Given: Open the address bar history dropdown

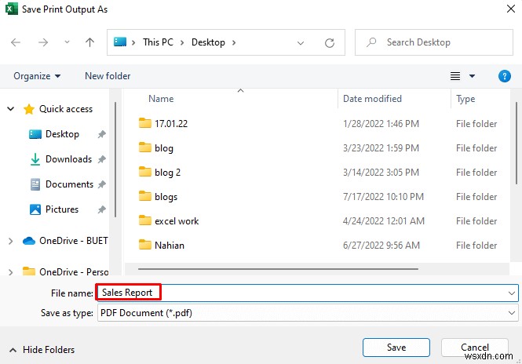Looking at the screenshot, I should [x=302, y=42].
